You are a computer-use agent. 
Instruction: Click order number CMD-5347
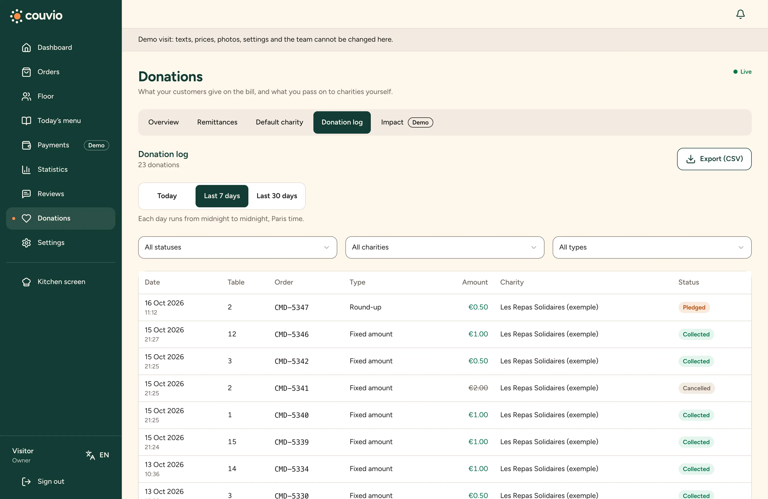[292, 308]
